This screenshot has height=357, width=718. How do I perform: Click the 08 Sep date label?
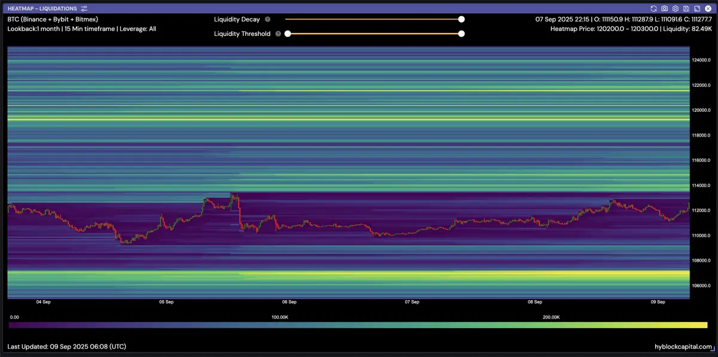click(x=535, y=302)
